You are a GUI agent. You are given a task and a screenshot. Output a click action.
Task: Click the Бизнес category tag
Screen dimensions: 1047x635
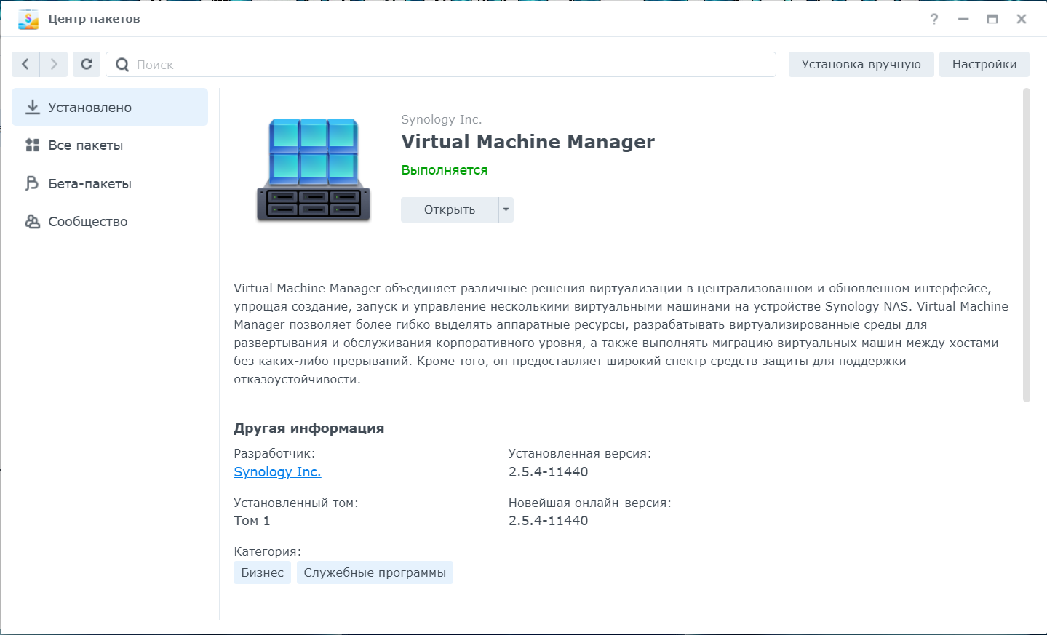pyautogui.click(x=263, y=572)
